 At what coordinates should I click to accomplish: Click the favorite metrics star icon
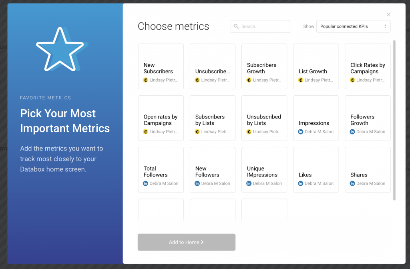[59, 49]
